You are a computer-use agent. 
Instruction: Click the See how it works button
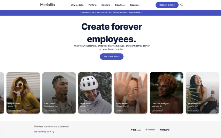point(112,56)
